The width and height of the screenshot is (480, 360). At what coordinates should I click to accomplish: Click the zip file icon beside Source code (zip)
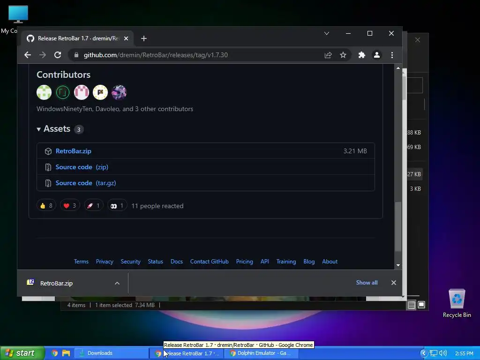48,167
